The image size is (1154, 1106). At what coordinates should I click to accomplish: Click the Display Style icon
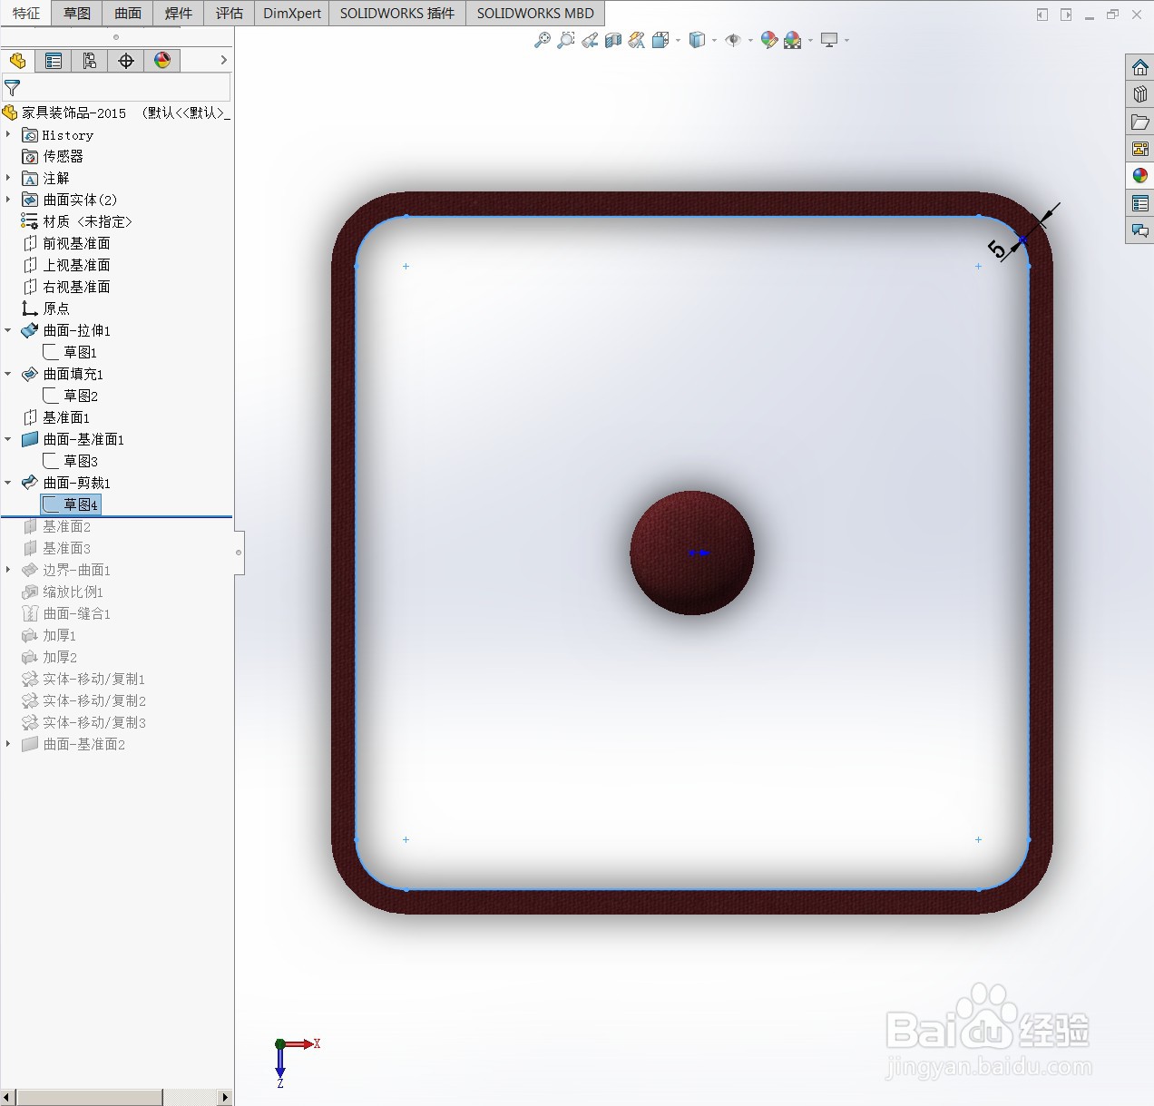point(697,40)
